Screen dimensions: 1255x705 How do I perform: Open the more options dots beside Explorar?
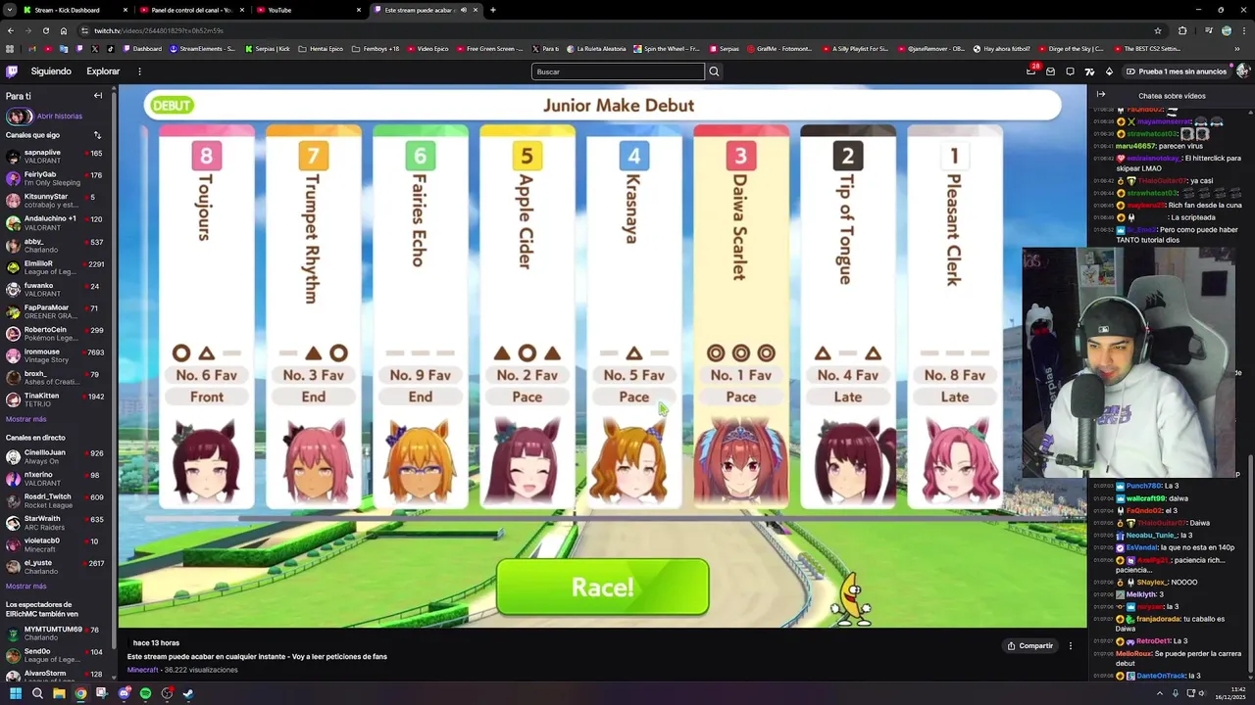(139, 71)
